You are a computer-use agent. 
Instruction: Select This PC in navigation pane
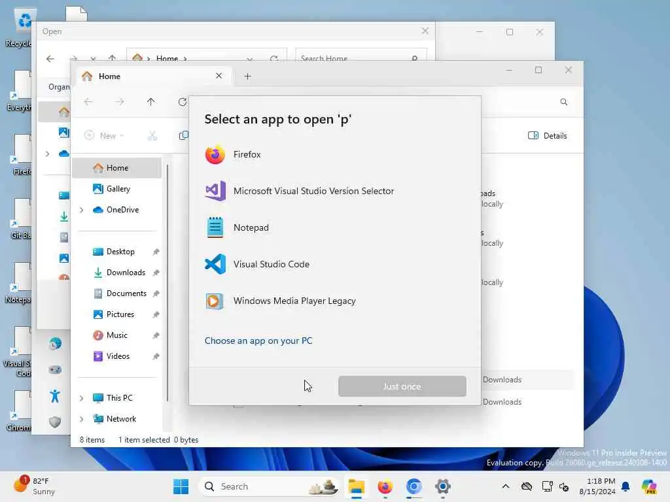[119, 398]
